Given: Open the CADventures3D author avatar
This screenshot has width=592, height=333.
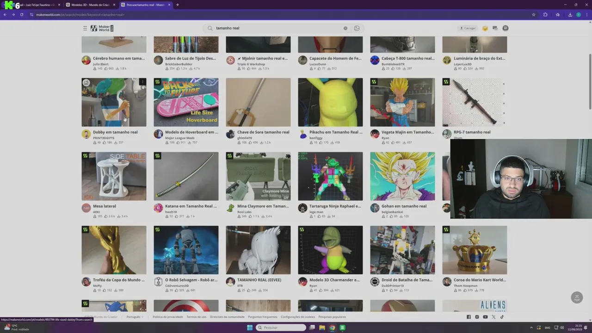Looking at the screenshot, I should (158, 282).
